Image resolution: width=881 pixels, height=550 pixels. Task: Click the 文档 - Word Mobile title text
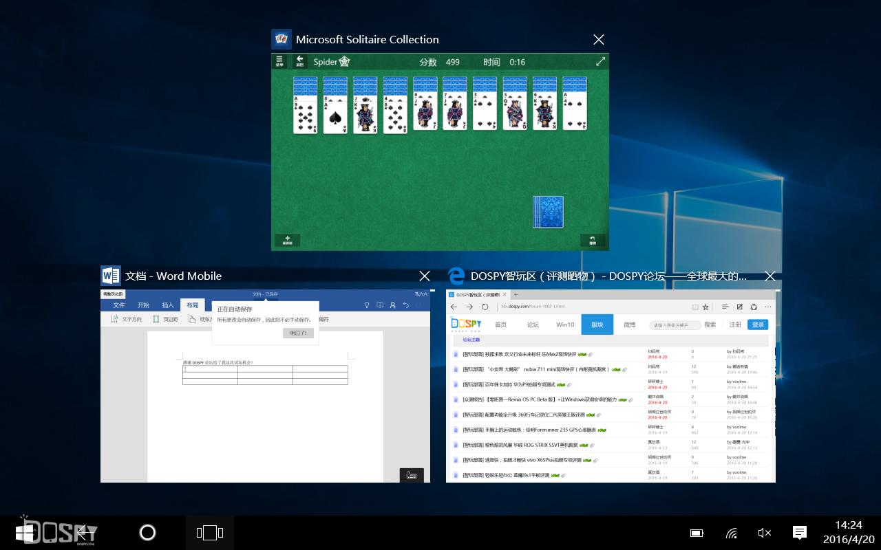(x=173, y=276)
